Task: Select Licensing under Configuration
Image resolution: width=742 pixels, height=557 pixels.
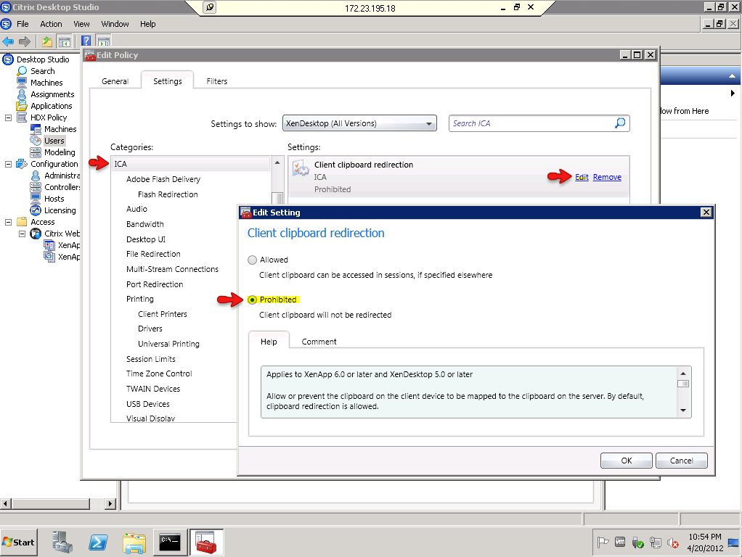Action: [60, 210]
